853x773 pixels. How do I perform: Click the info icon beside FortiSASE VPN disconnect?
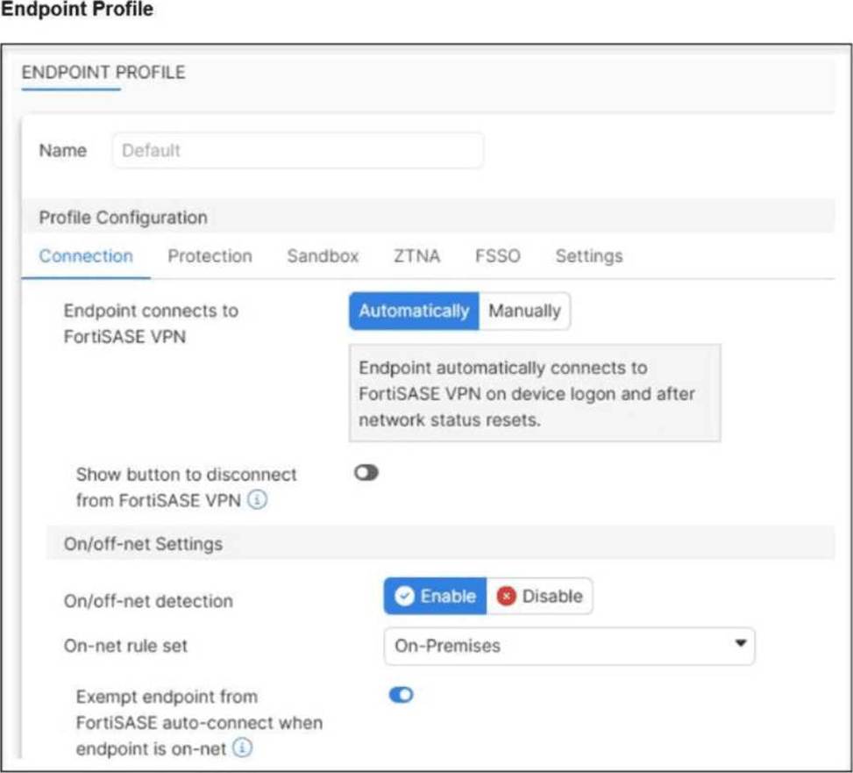pyautogui.click(x=257, y=501)
